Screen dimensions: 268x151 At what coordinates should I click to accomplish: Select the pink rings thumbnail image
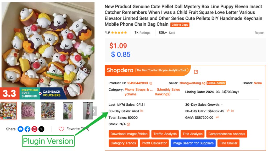click(28, 111)
